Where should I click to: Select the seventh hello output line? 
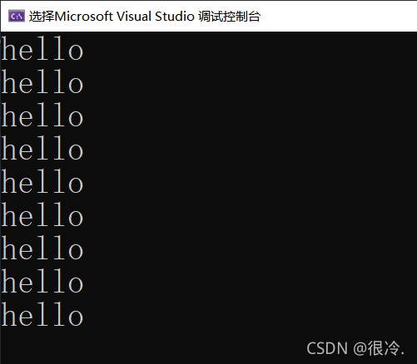click(42, 248)
